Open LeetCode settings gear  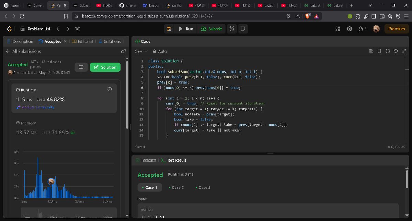coord(349,29)
